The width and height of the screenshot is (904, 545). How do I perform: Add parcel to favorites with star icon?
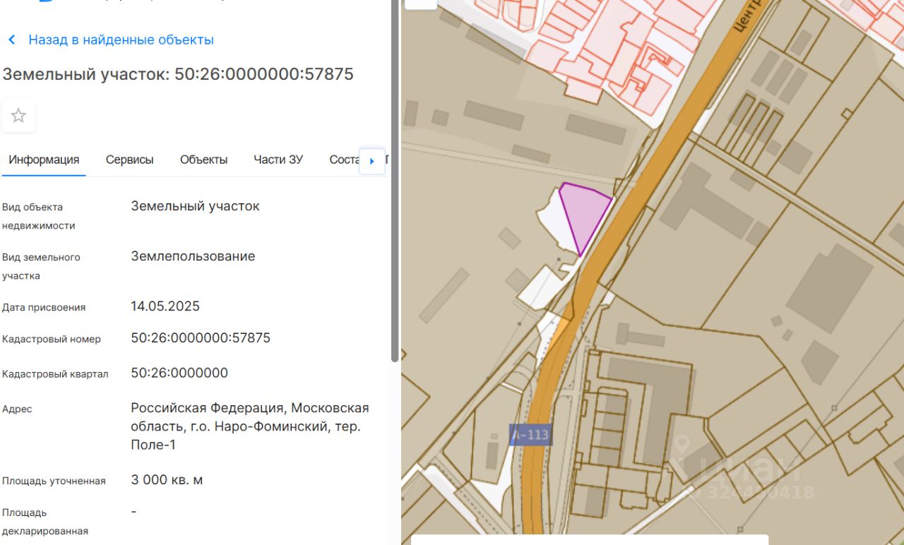coord(18,116)
